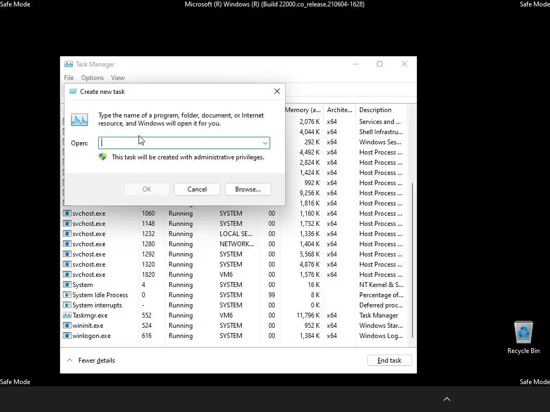550x412 pixels.
Task: Click the System Idle Process icon
Action: pos(67,295)
